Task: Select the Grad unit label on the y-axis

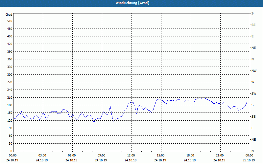Action: (x=9, y=15)
